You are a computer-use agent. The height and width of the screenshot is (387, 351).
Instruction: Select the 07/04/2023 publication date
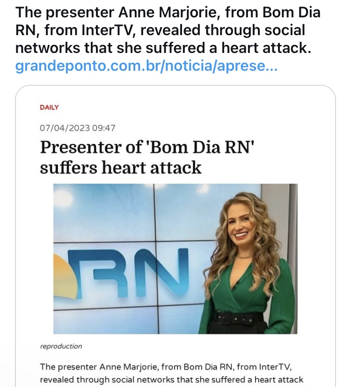[x=65, y=128]
